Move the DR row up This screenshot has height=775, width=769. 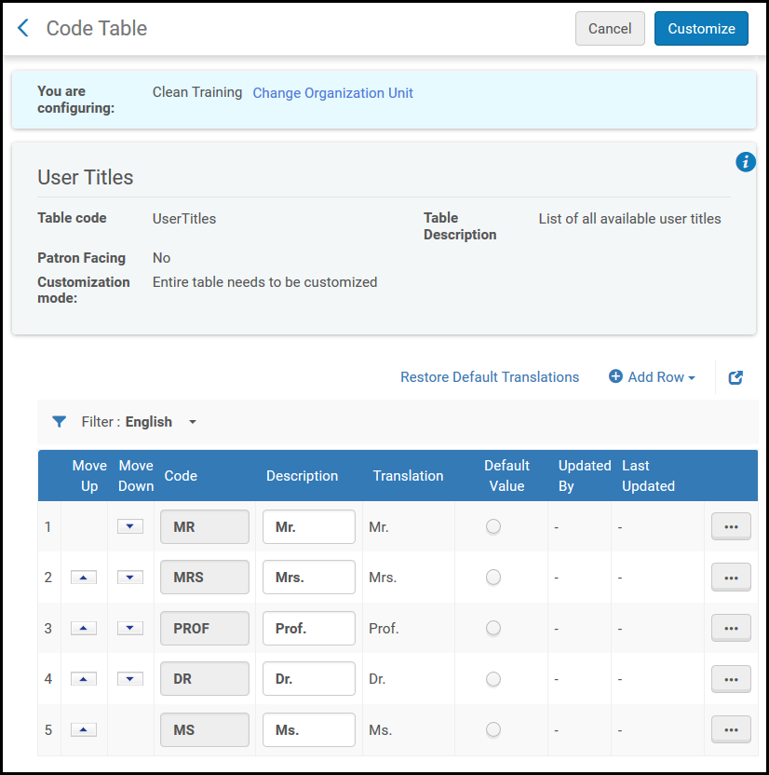(x=84, y=679)
